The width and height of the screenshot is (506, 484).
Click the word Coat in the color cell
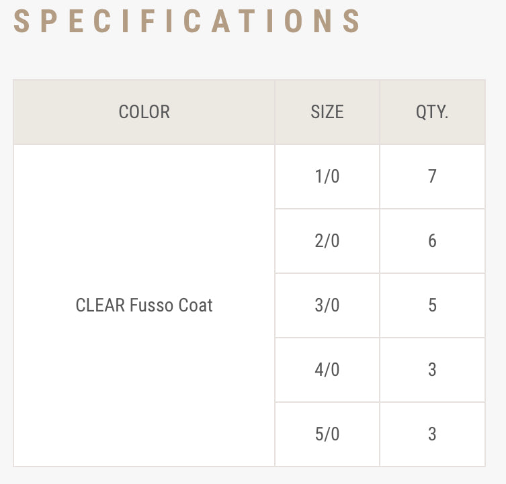196,305
